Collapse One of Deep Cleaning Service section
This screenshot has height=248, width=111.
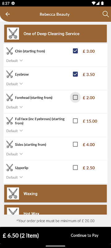[55, 33]
